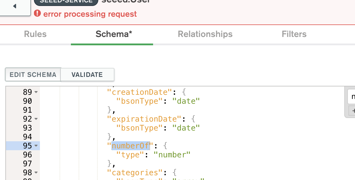Collapse the creationDate block at line 89
Image resolution: width=355 pixels, height=180 pixels.
36,92
